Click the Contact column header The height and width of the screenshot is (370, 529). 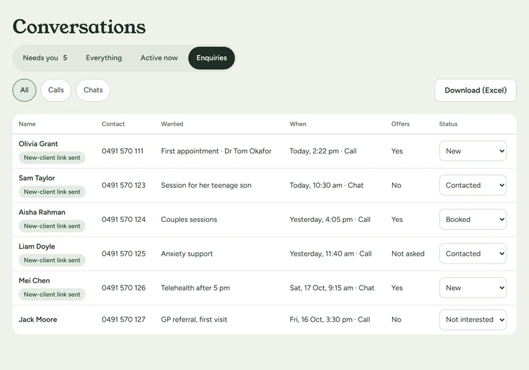point(113,124)
